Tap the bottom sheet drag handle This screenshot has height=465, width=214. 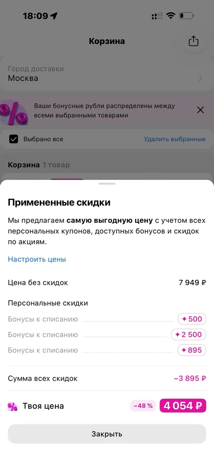pyautogui.click(x=107, y=184)
